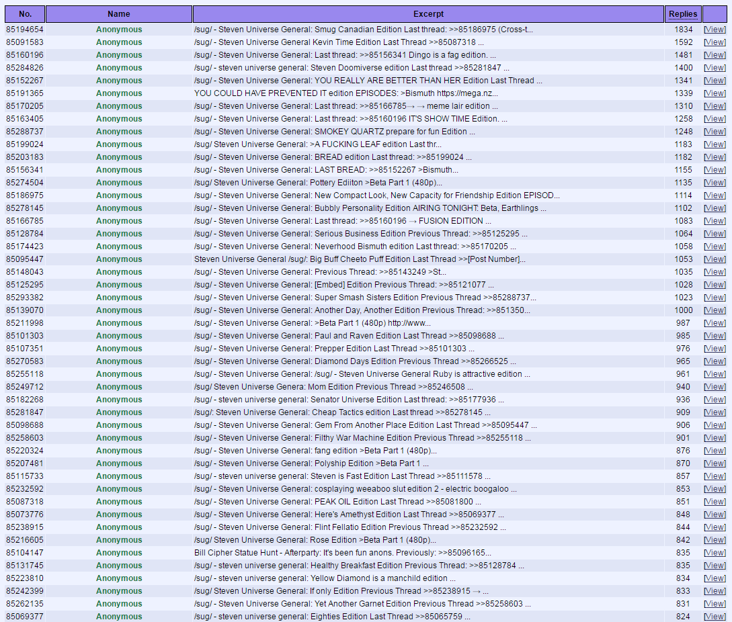Open View link for thread 85156341
The height and width of the screenshot is (622, 732).
[715, 170]
